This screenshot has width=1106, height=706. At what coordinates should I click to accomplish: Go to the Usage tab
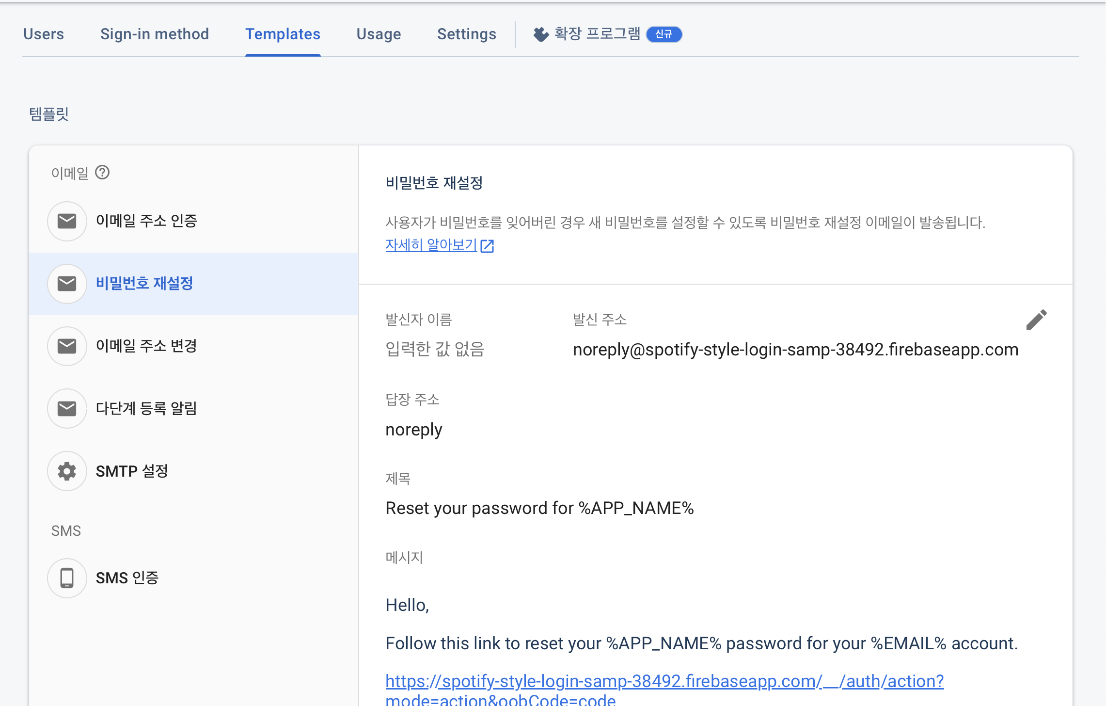(x=379, y=34)
